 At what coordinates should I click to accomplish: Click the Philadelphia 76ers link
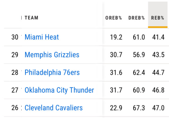[x=52, y=72]
